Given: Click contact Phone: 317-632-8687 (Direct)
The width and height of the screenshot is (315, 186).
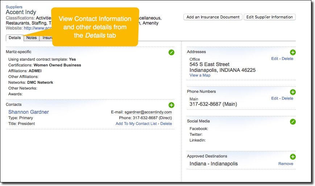Looking at the screenshot, I should [145, 118].
